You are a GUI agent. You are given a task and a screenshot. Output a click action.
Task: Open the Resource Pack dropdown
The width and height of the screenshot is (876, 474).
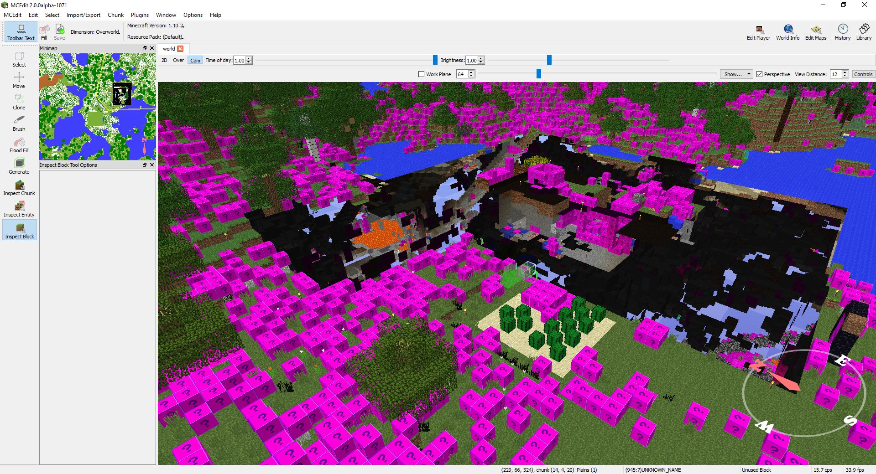tap(156, 37)
